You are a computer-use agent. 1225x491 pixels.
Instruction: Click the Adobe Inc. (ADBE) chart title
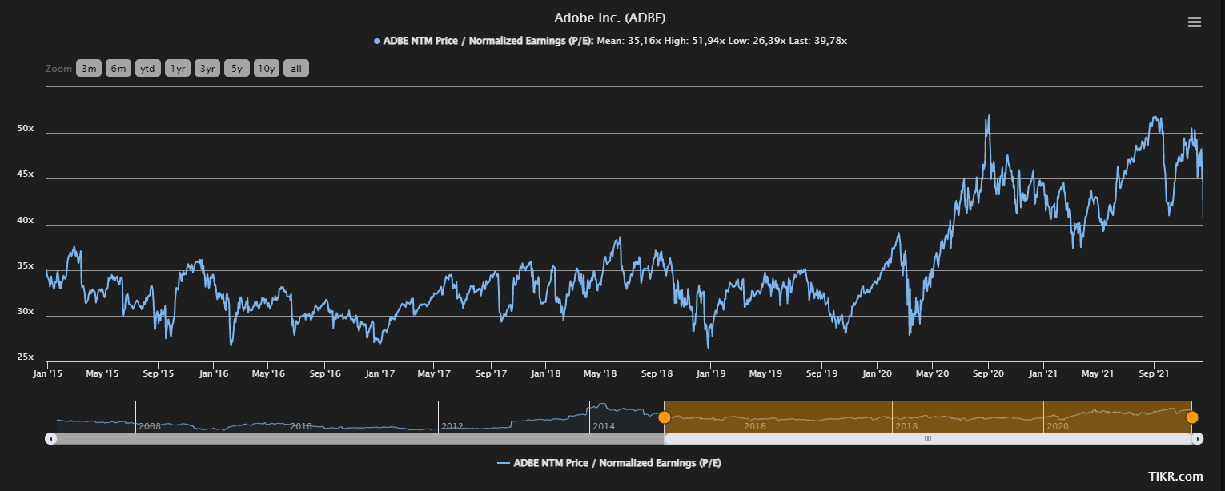coord(610,18)
